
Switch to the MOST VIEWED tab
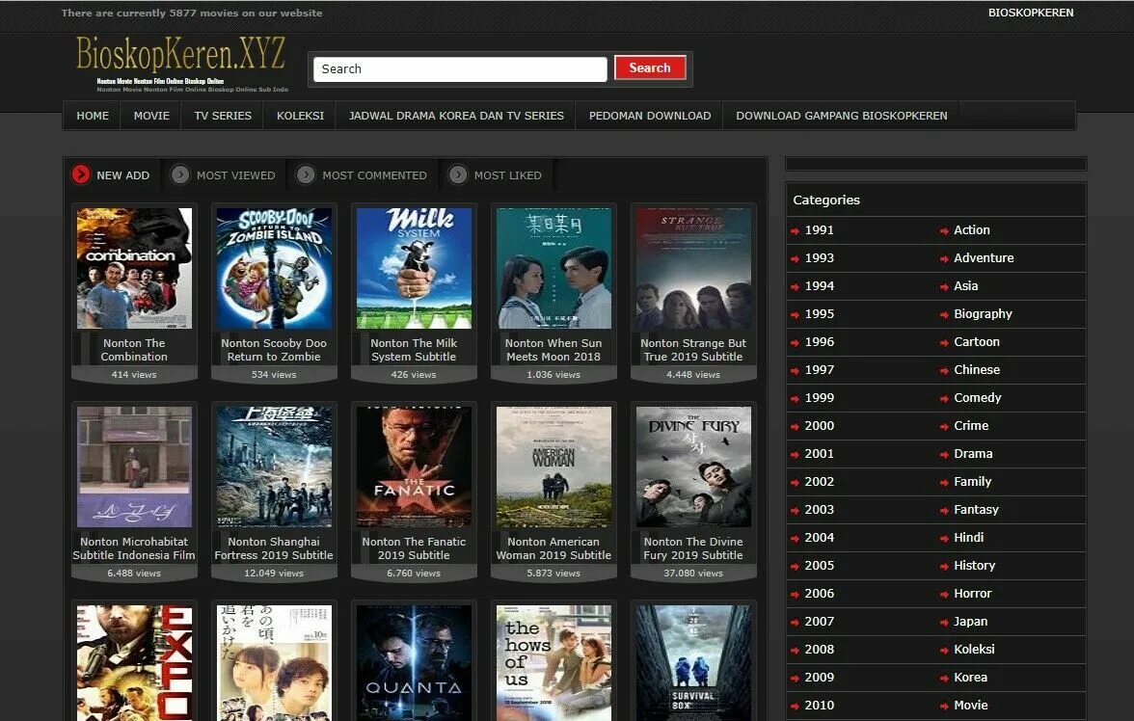click(x=235, y=175)
